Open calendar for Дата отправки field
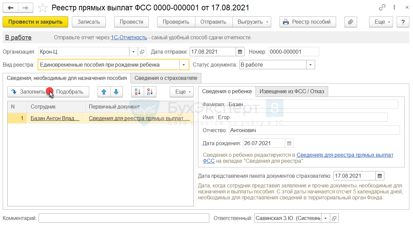 240,52
